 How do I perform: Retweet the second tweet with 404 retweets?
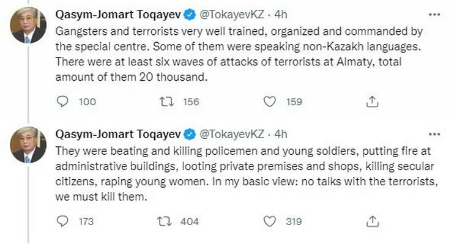165,221
